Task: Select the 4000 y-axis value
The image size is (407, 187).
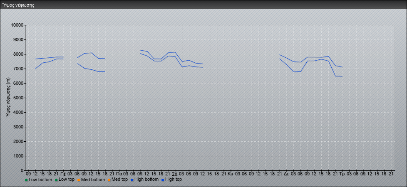Action: (18, 112)
